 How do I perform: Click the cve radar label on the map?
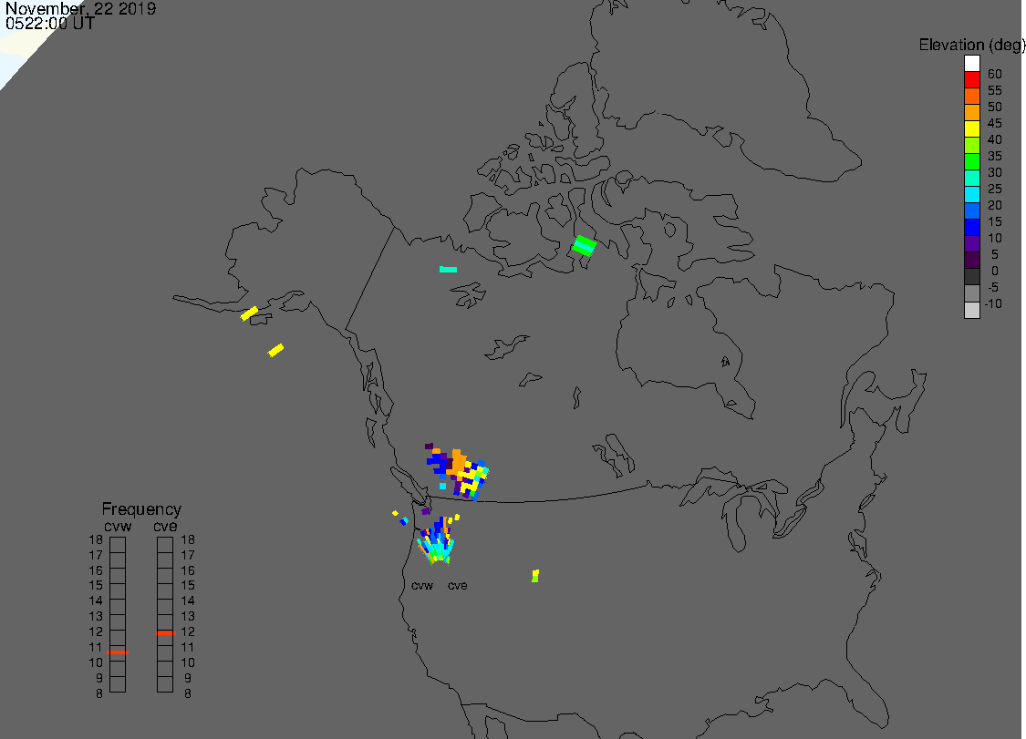[458, 585]
